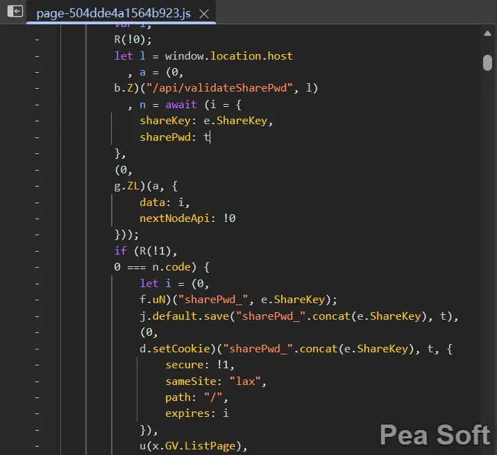This screenshot has width=497, height=455.
Task: Click "nextNodeApi: !0" line
Action: (187, 218)
